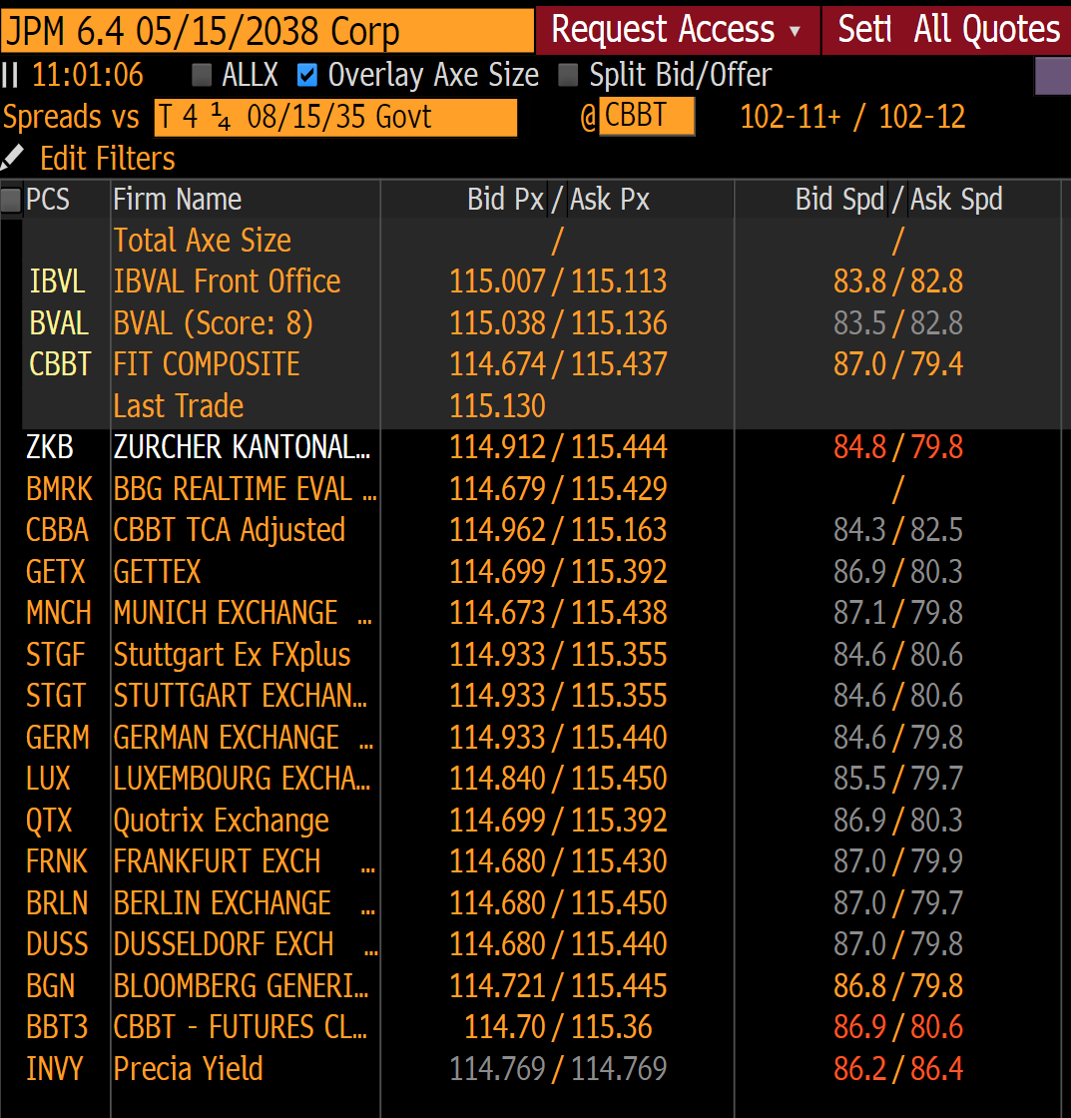
Task: Click the CBBT pricing source field
Action: 647,116
